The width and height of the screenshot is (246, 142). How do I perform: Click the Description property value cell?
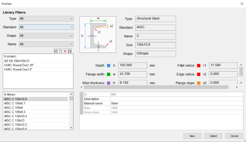click(x=176, y=99)
